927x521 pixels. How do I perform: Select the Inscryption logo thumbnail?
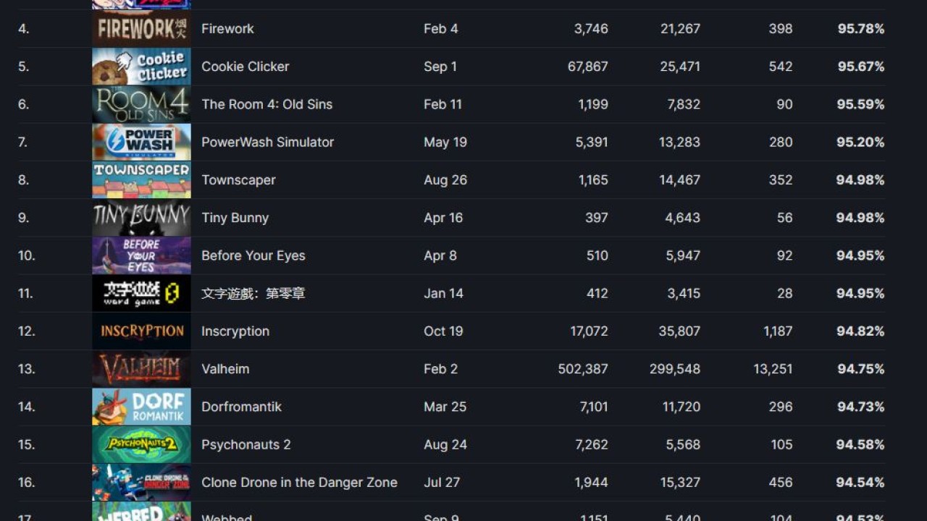pyautogui.click(x=141, y=331)
